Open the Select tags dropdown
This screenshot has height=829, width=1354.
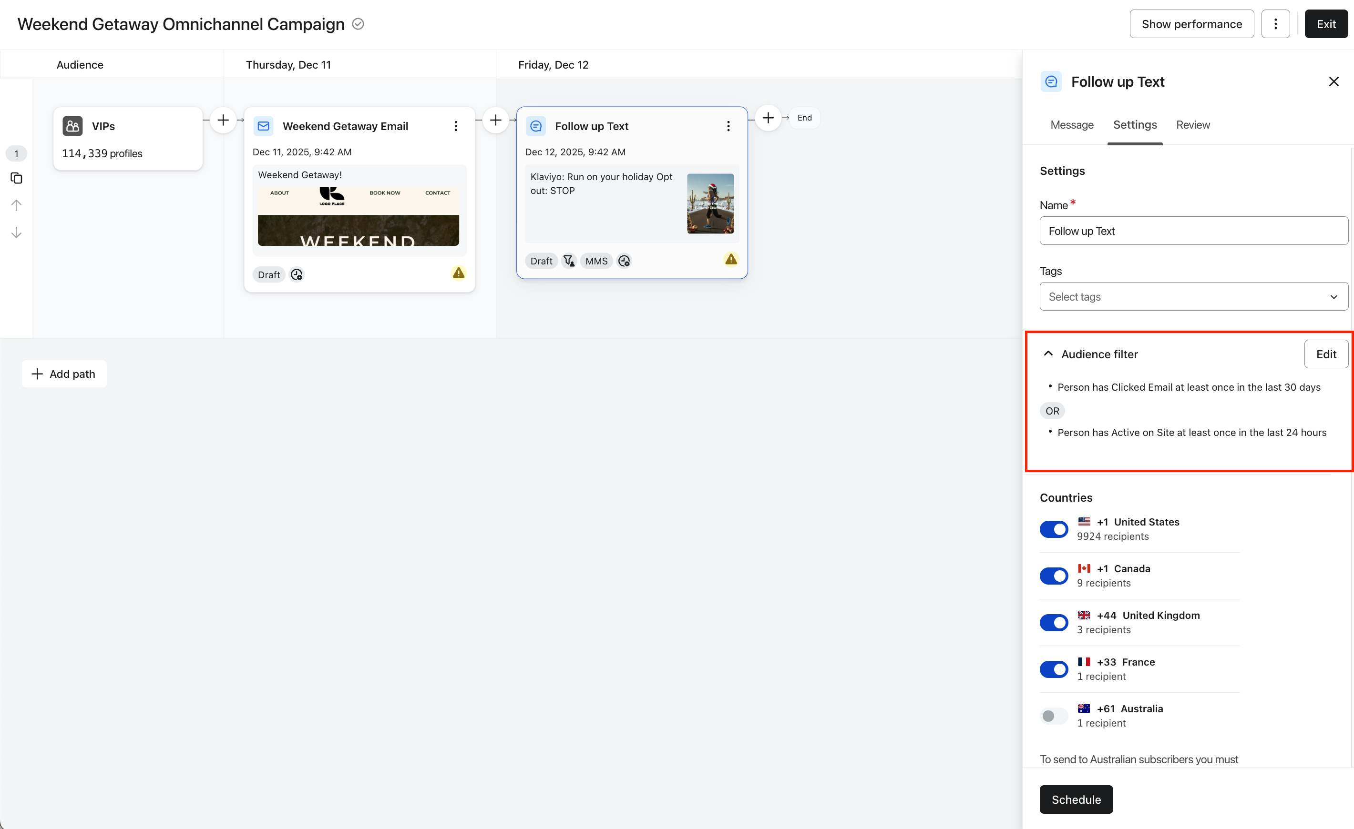pos(1193,296)
